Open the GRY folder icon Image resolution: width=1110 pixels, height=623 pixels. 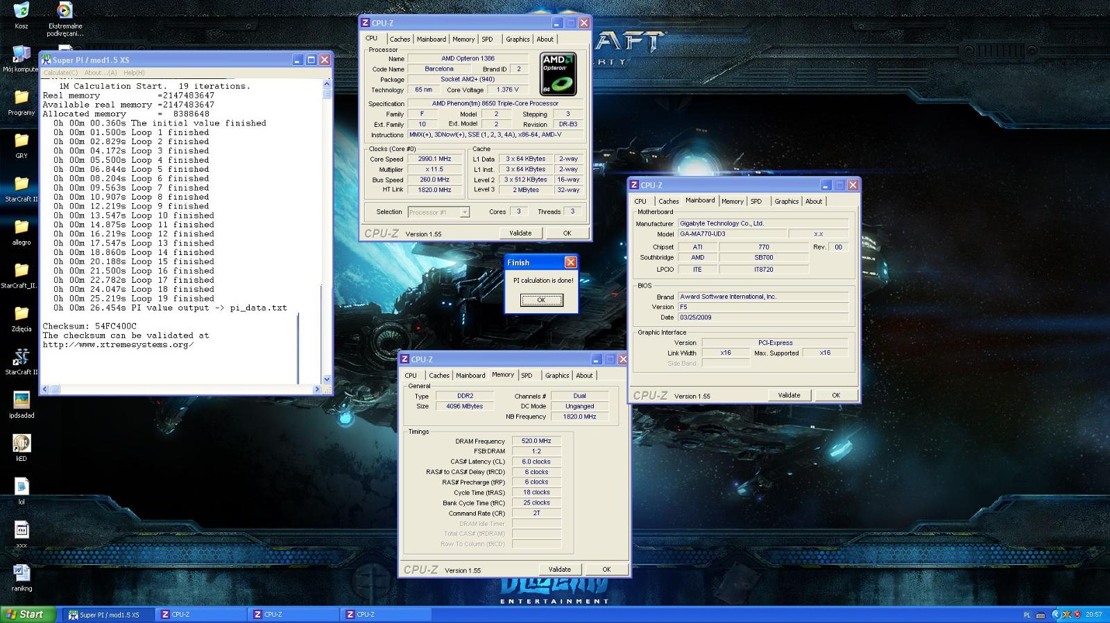point(22,141)
